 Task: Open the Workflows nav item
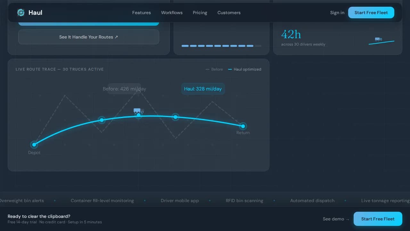click(172, 13)
